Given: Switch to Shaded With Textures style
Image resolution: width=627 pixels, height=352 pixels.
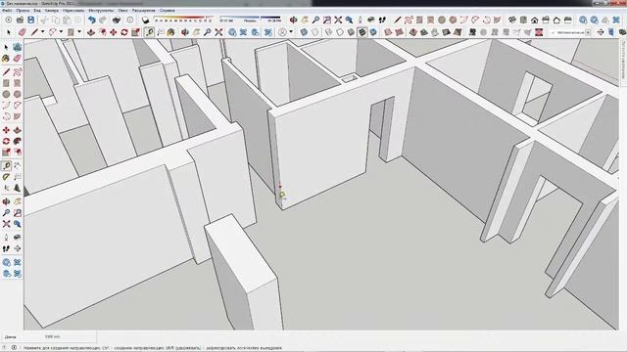Looking at the screenshot, I should (362, 32).
